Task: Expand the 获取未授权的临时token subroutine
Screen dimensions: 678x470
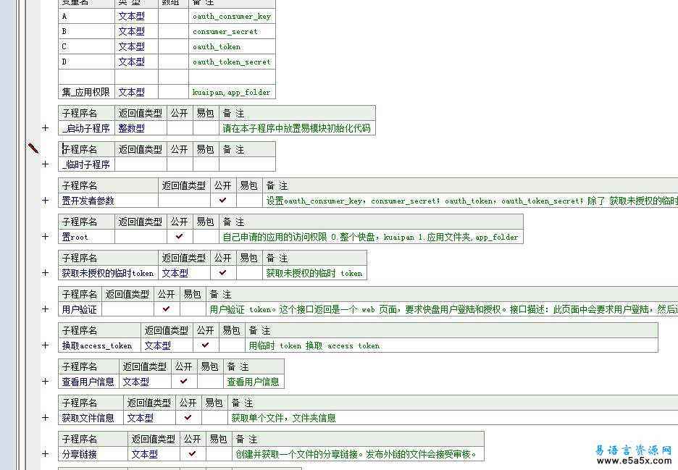Action: coord(46,273)
